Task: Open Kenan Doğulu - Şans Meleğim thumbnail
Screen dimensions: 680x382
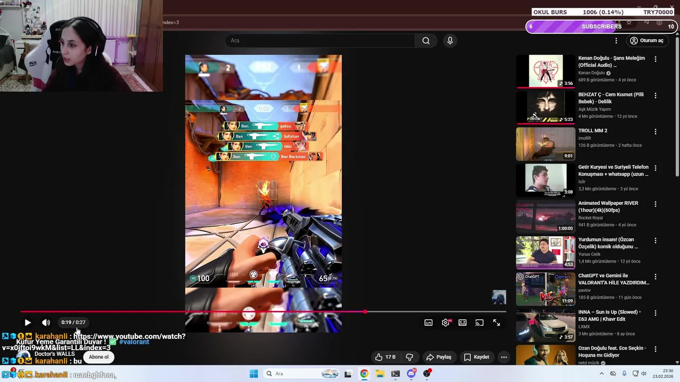Action: coord(546,71)
